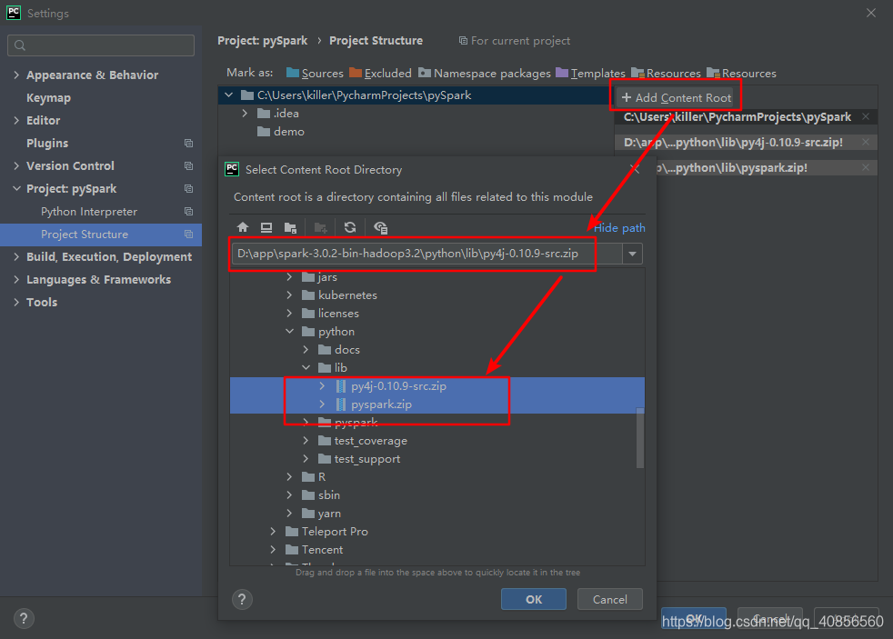Remove pySpark content root entry
This screenshot has height=639, width=893.
click(866, 116)
